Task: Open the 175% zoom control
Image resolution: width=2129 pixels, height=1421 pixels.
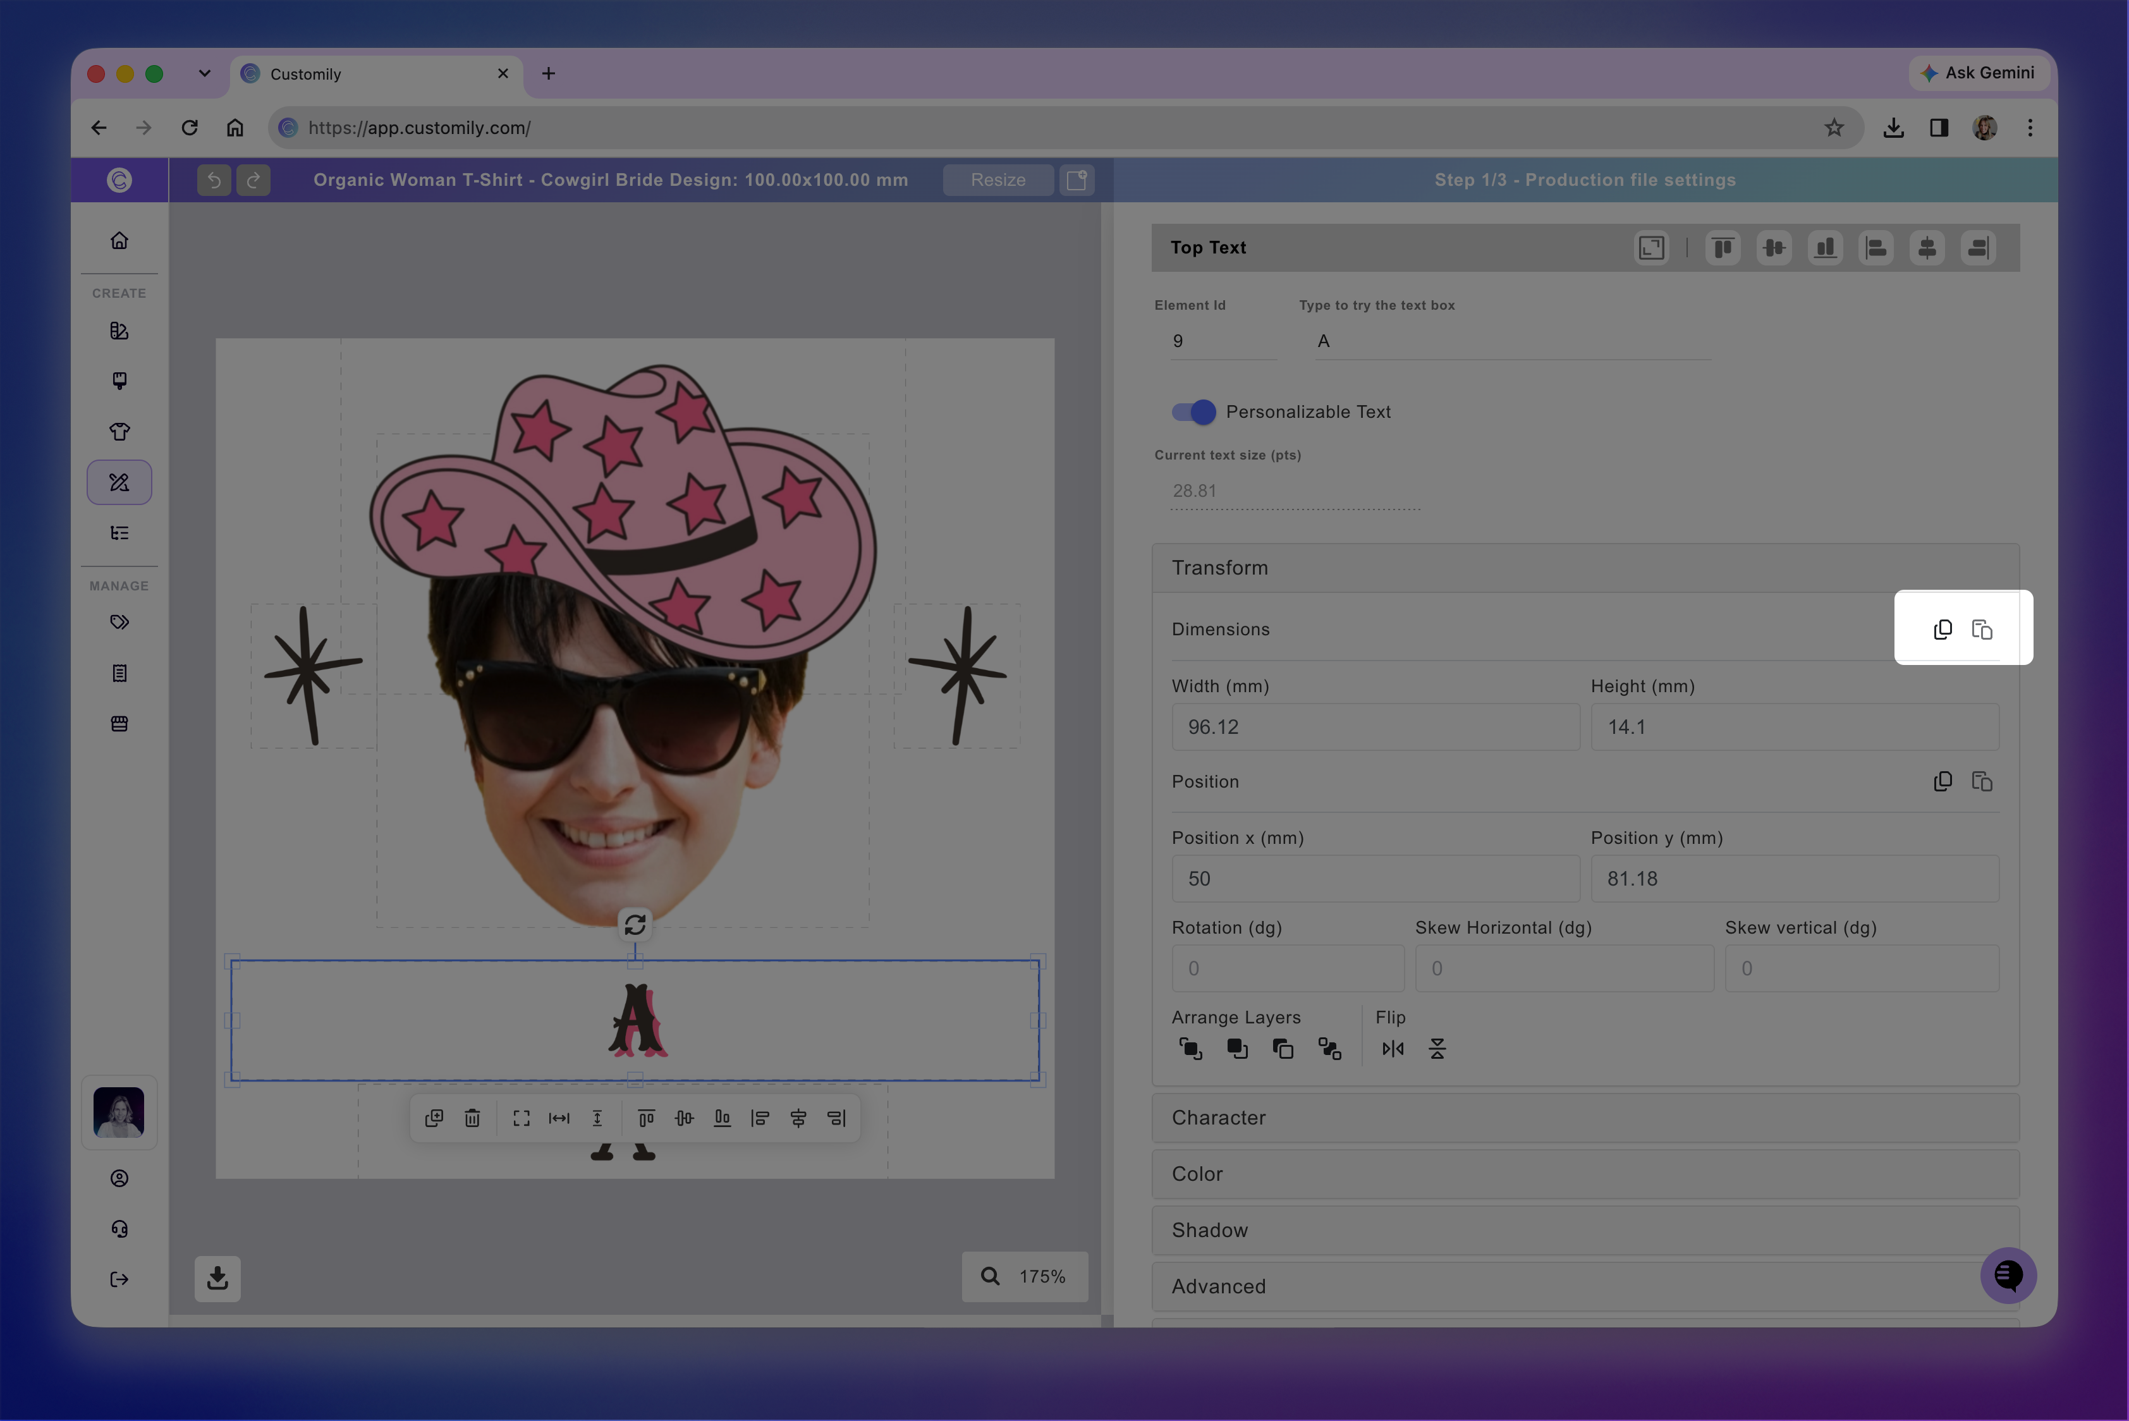Action: [1025, 1276]
